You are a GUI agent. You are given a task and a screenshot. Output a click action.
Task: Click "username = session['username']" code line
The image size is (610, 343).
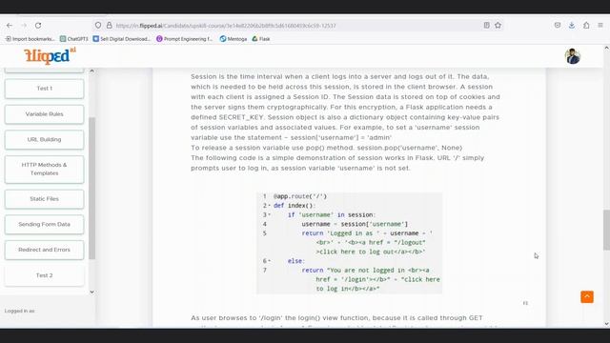pyautogui.click(x=355, y=224)
